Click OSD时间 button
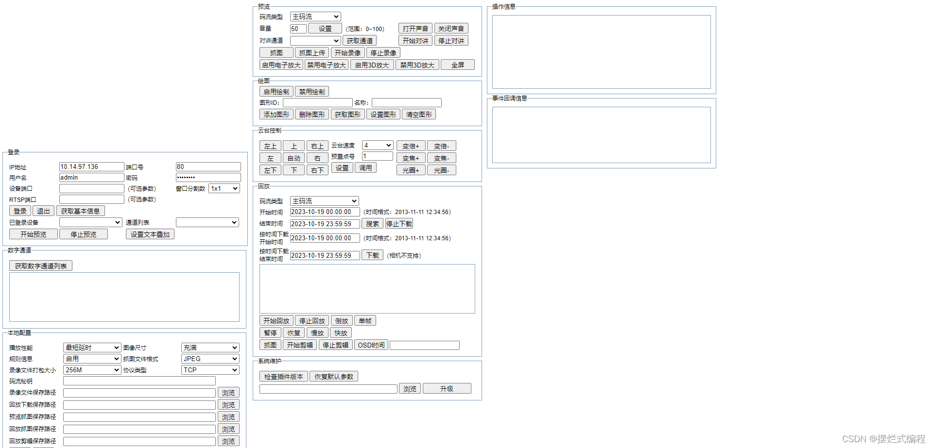Viewport: 933px width, 448px height. click(371, 345)
